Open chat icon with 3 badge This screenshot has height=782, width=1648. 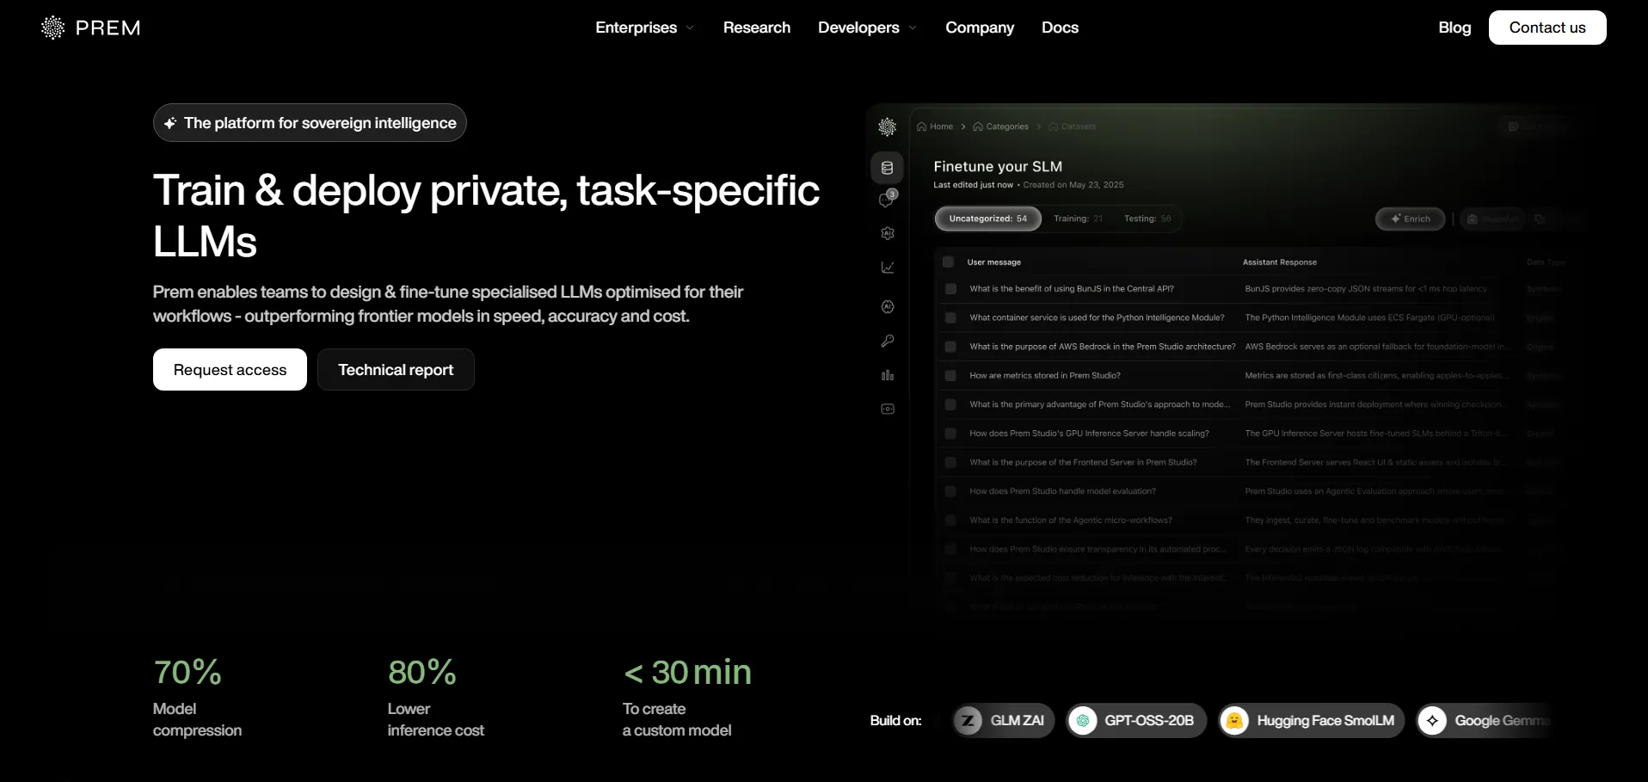coord(887,200)
